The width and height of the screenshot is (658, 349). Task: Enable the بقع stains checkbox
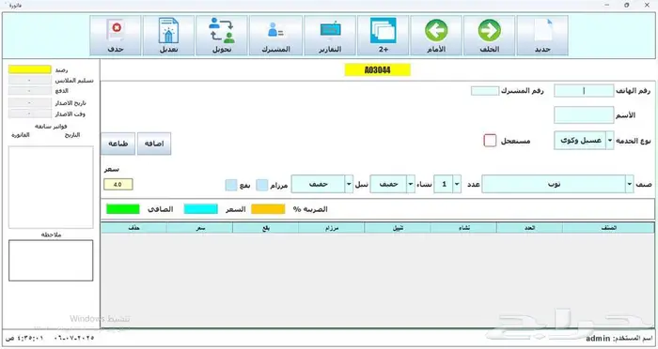click(x=231, y=185)
